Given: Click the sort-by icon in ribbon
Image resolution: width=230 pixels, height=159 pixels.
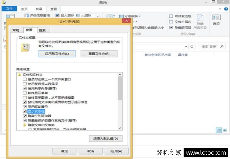Looking at the screenshot, I should pos(111,16).
